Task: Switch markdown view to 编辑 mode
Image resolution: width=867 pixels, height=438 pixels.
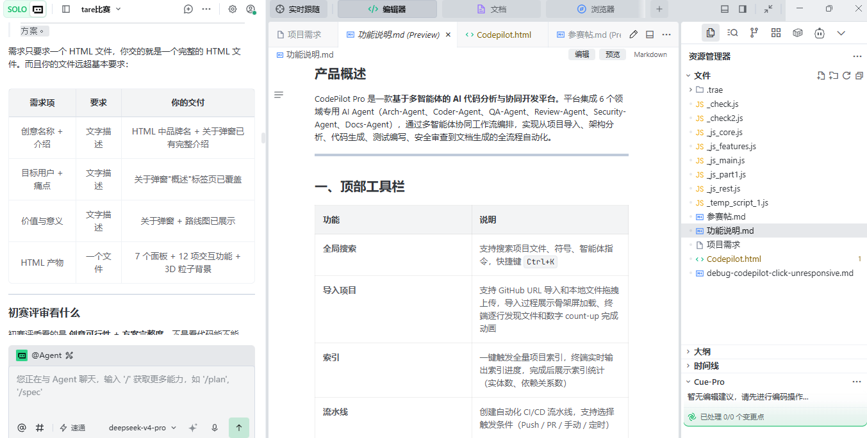Action: tap(582, 54)
